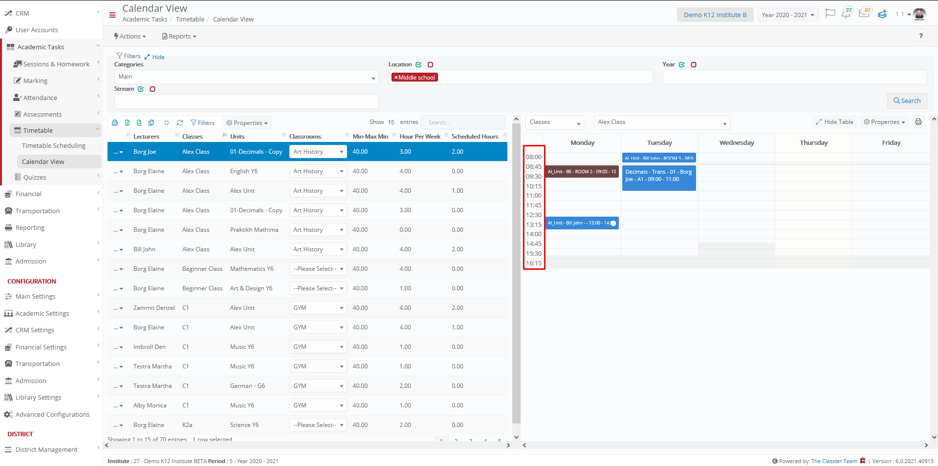Viewport: 938px width, 466px height.
Task: Sort table by Lecturers column header
Action: (146, 137)
